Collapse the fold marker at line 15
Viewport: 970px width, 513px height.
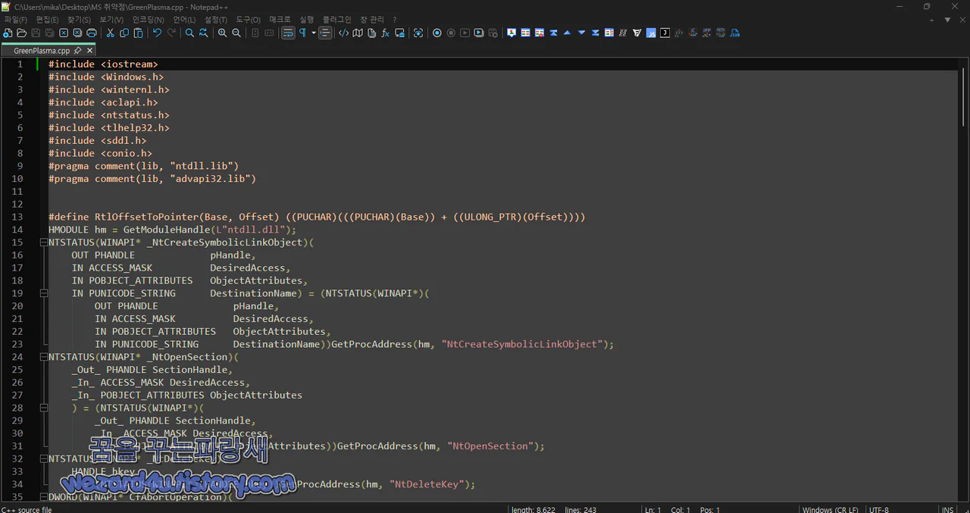coord(42,242)
